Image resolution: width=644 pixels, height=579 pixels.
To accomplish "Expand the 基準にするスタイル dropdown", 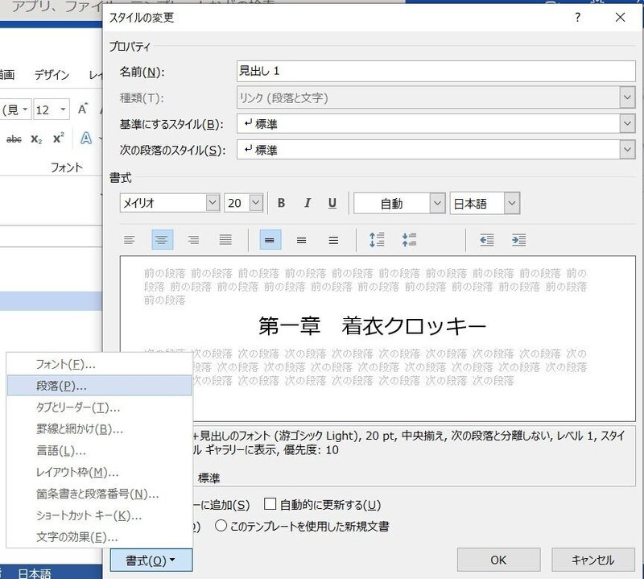I will tap(627, 124).
